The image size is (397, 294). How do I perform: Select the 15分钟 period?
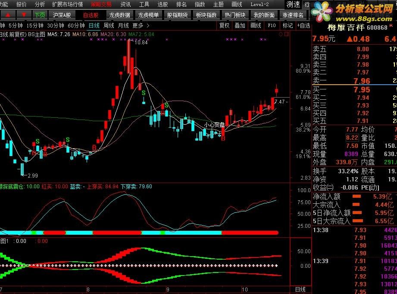(x=35, y=25)
